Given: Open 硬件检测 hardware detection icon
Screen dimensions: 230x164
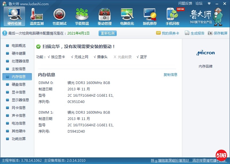Looking at the screenshot, I should click(x=14, y=16).
